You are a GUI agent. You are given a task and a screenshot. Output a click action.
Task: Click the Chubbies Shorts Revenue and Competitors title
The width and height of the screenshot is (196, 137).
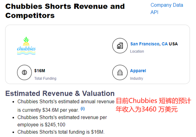coord(65,11)
